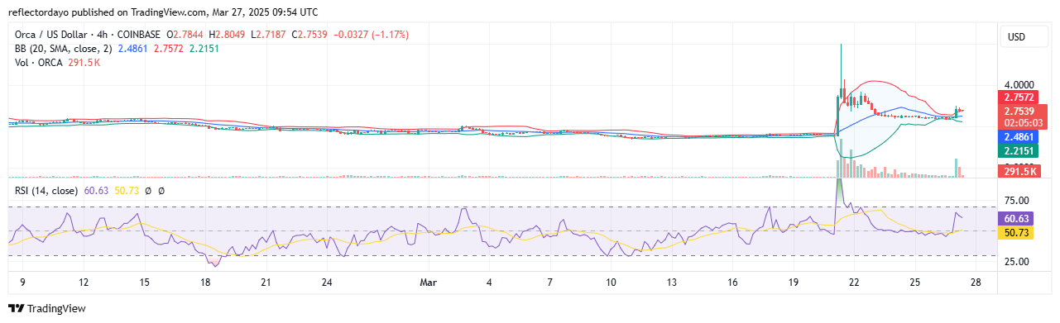Click date 25 on the time axis
1060x323 pixels.
pos(914,283)
